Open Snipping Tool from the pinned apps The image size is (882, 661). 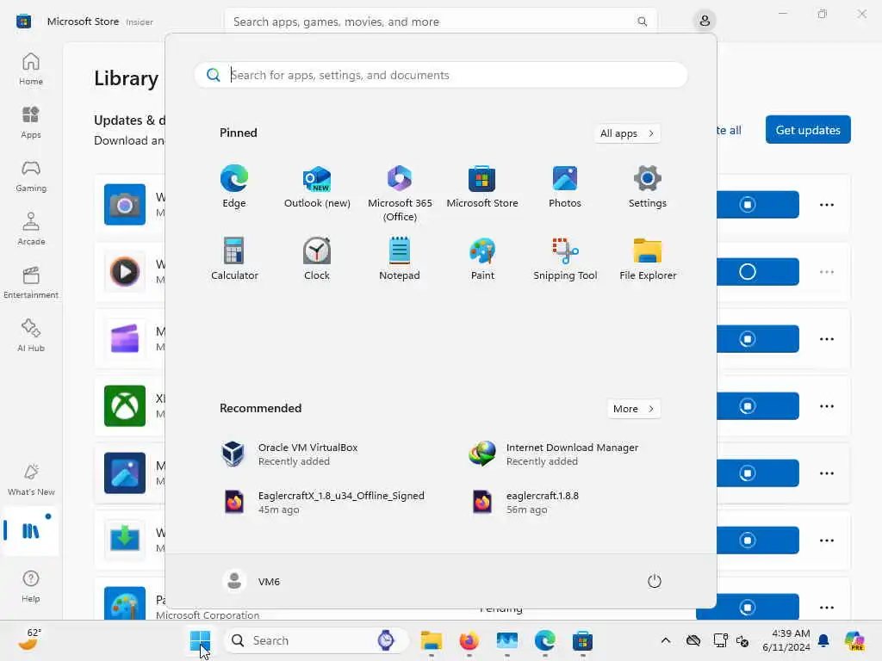pyautogui.click(x=565, y=258)
